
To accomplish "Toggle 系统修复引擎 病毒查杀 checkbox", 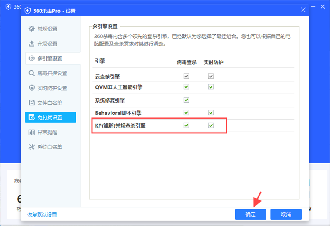I will pyautogui.click(x=186, y=100).
